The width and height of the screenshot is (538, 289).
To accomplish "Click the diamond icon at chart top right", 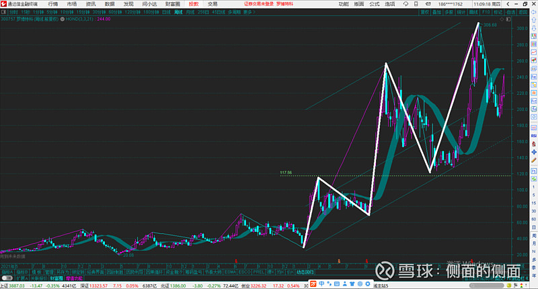I will (x=502, y=19).
